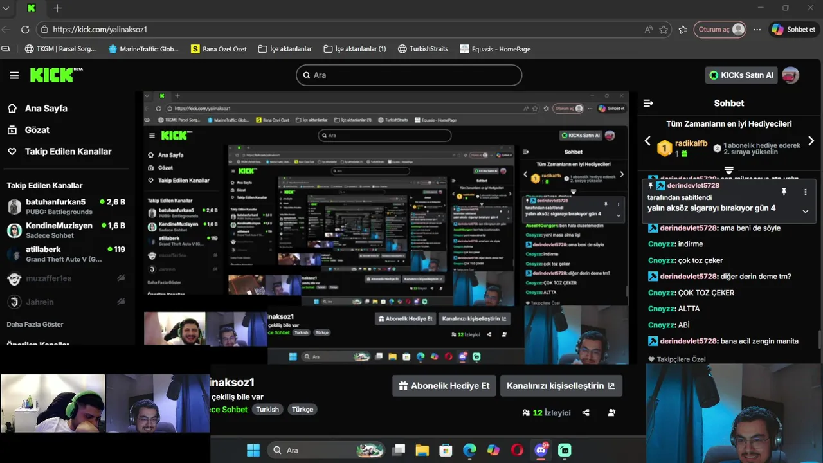Open Ana Sayfa in the outer sidebar

pos(46,109)
